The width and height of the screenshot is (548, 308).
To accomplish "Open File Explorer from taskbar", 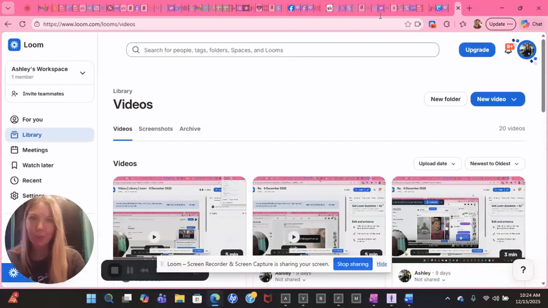I will [180, 298].
